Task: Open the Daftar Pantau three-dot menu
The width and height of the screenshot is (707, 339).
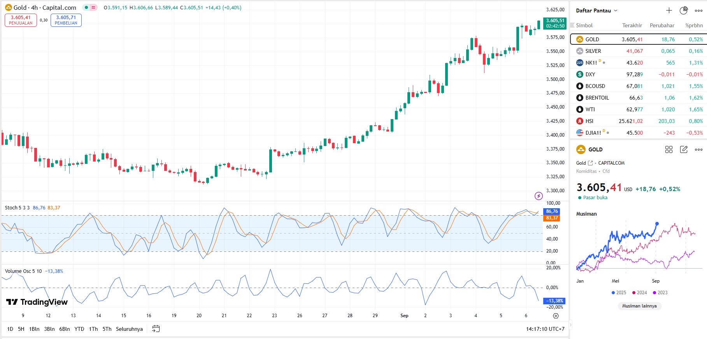Action: pyautogui.click(x=698, y=11)
